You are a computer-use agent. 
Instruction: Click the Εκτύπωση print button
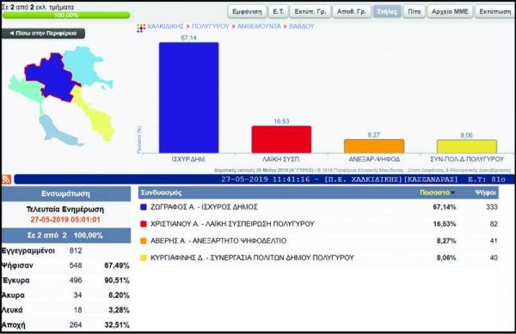point(495,11)
